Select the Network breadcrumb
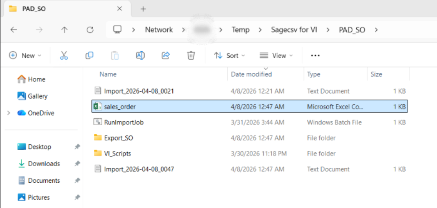The height and width of the screenshot is (208, 437). [x=159, y=30]
